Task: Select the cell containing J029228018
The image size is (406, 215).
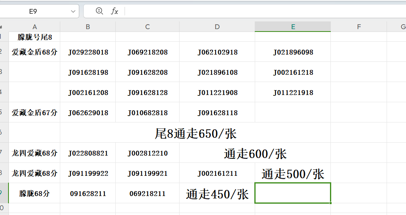Action: [x=88, y=52]
